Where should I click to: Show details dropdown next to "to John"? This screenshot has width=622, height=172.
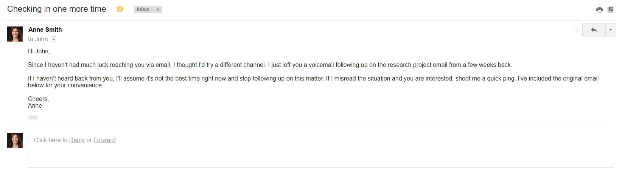(x=54, y=39)
